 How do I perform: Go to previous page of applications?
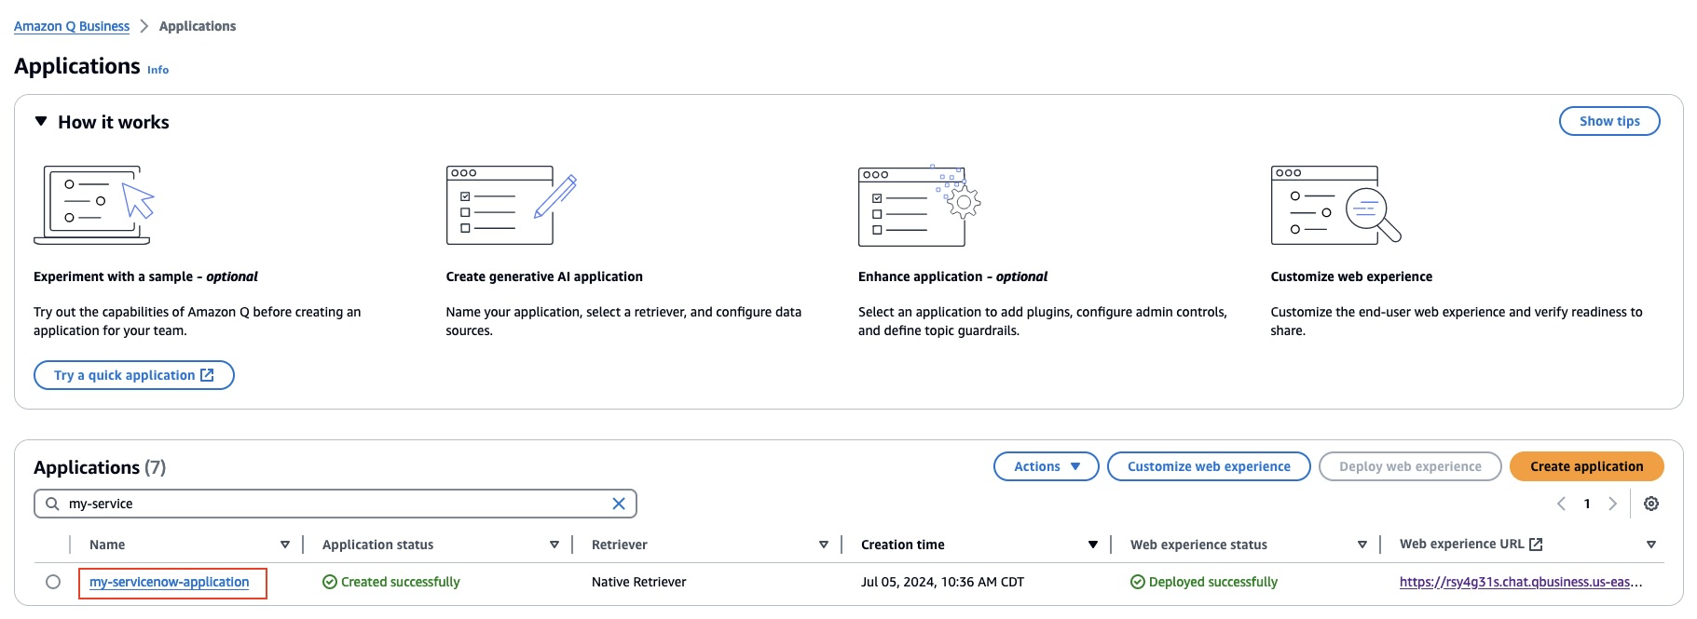(x=1562, y=504)
